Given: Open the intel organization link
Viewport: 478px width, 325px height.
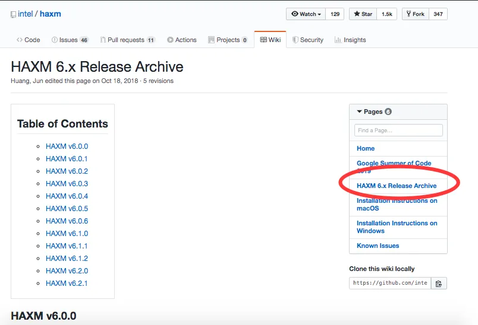Looking at the screenshot, I should coord(26,14).
